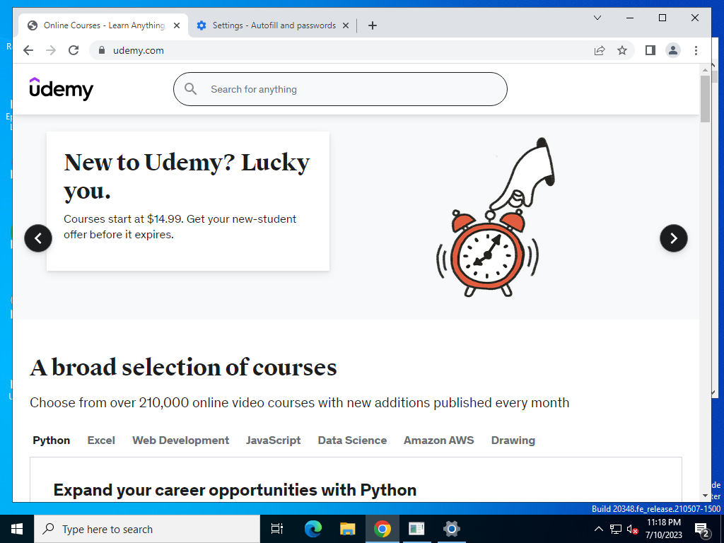Open the taskbar clock and date
This screenshot has width=724, height=543.
[663, 529]
